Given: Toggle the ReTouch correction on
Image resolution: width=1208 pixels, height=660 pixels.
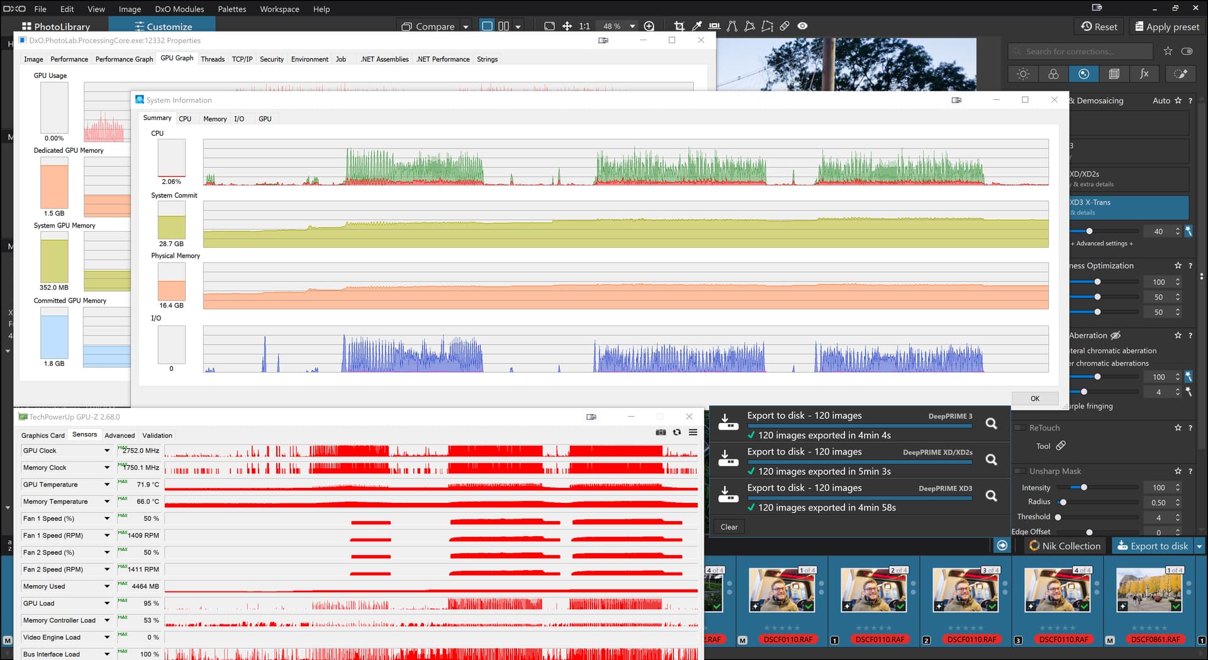Looking at the screenshot, I should 1019,428.
